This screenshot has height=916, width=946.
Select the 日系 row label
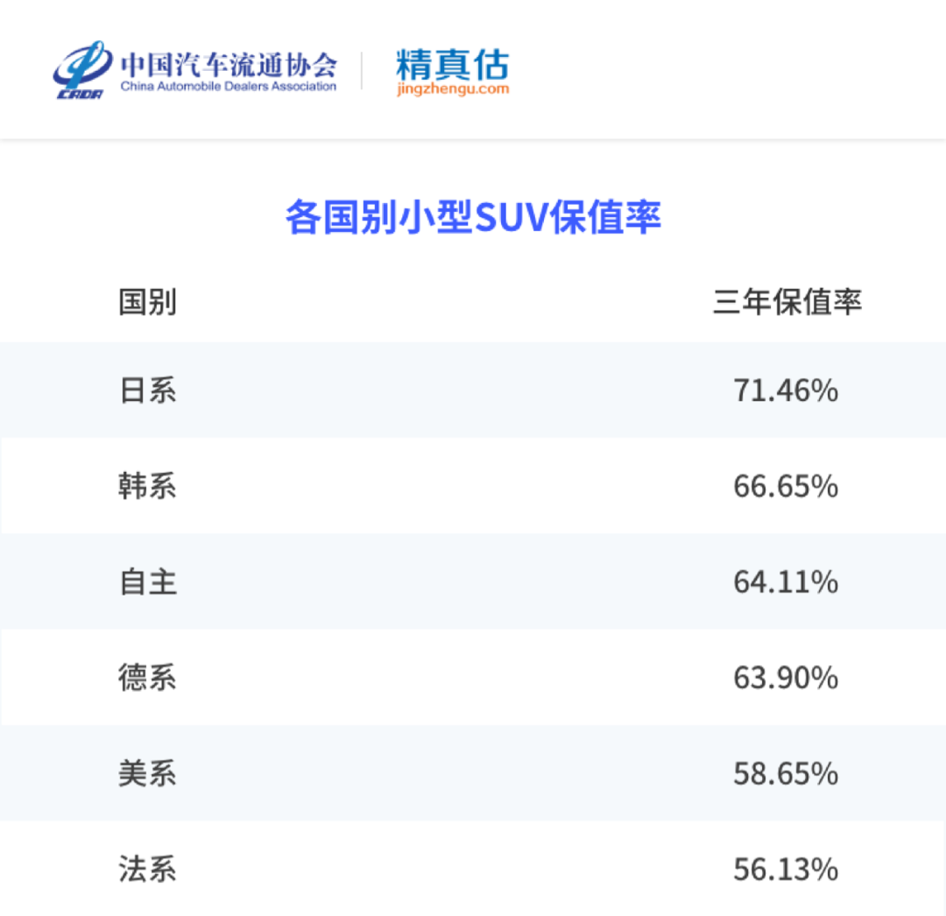coord(147,391)
